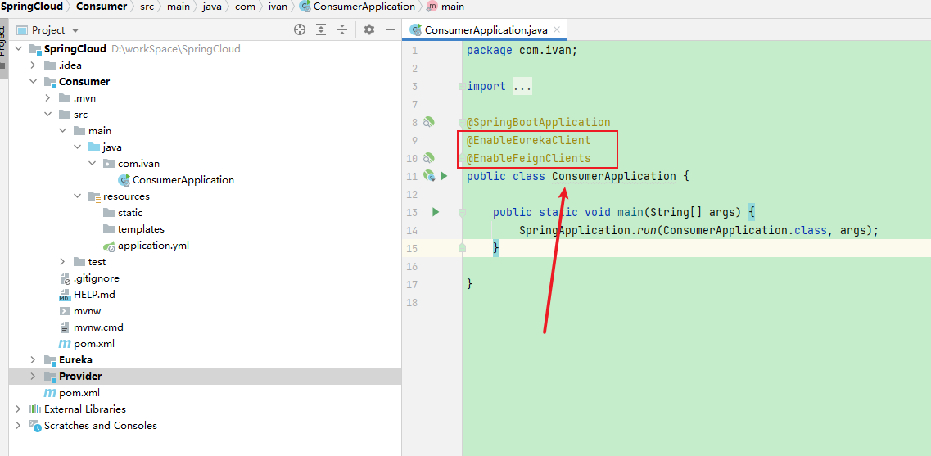Collapse the com.ivan package
The width and height of the screenshot is (931, 456).
click(x=92, y=163)
